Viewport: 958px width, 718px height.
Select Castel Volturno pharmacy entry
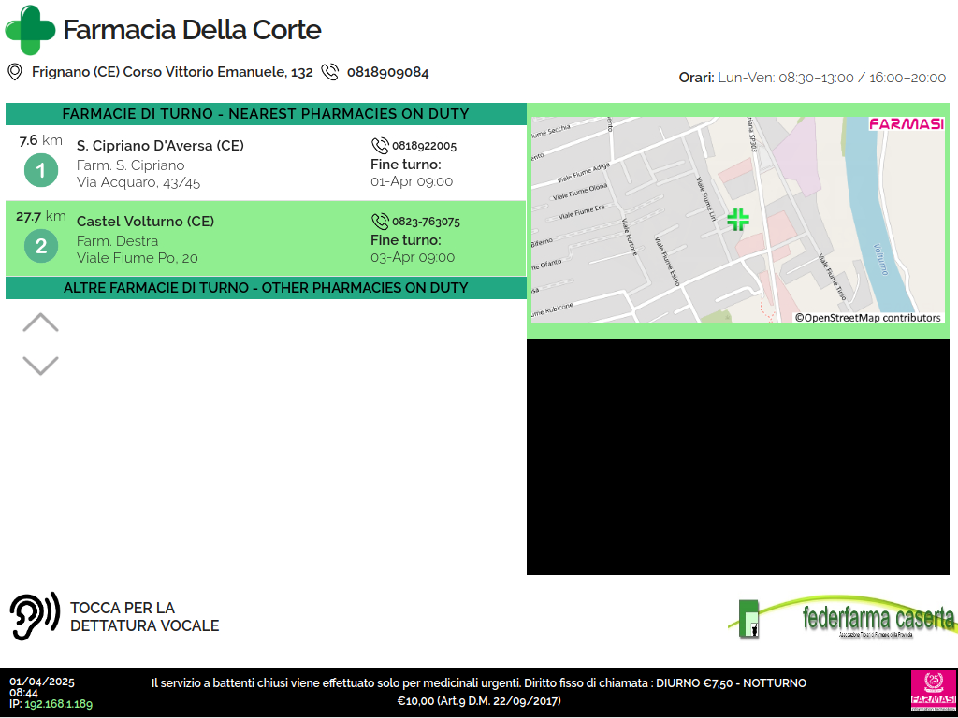[145, 222]
